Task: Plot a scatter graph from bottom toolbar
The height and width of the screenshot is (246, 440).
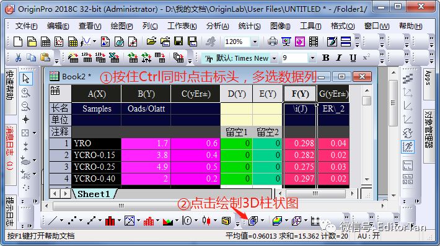Action: 72,221
